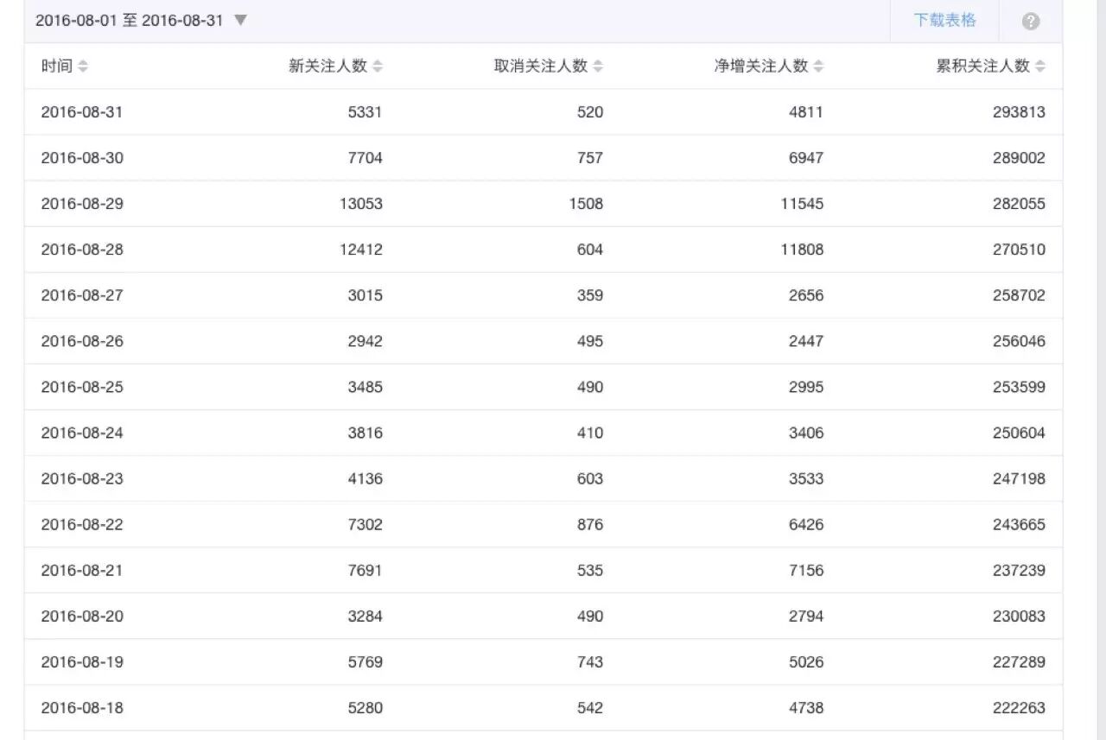Click the 累积关注人数 column header label
Image resolution: width=1106 pixels, height=740 pixels.
(x=983, y=66)
